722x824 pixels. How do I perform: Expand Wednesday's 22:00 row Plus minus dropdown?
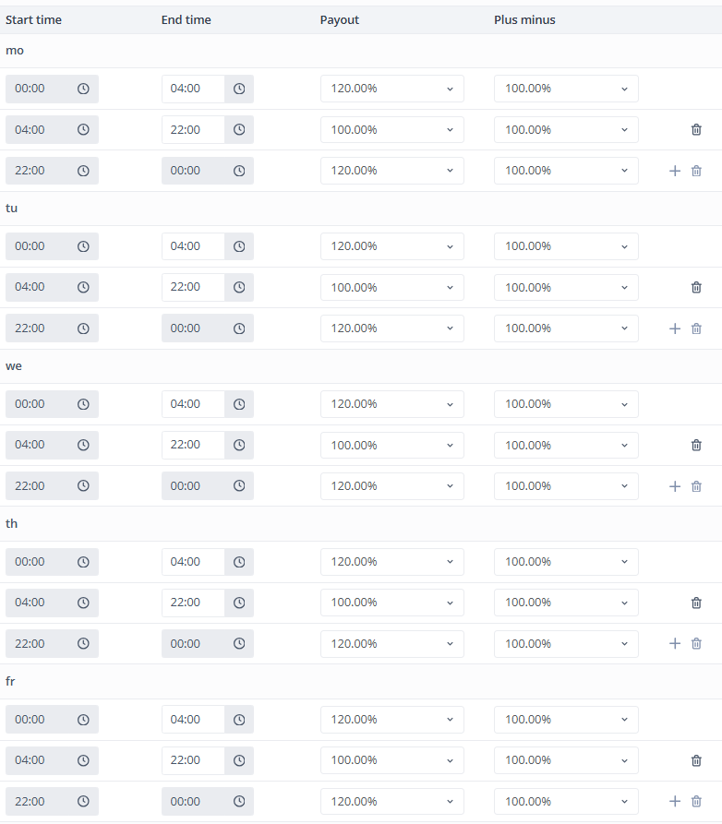point(566,486)
